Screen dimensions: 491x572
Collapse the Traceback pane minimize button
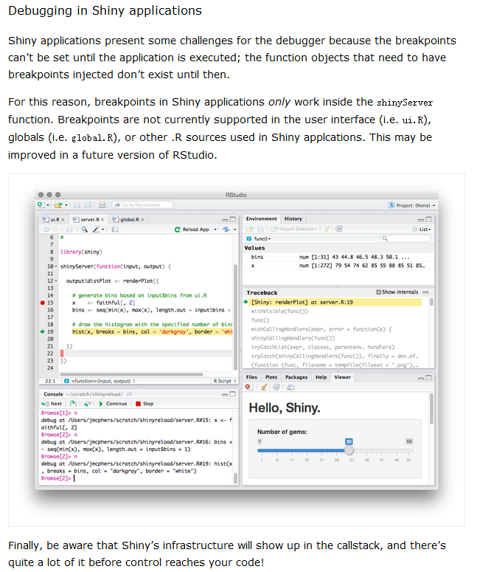pos(425,292)
